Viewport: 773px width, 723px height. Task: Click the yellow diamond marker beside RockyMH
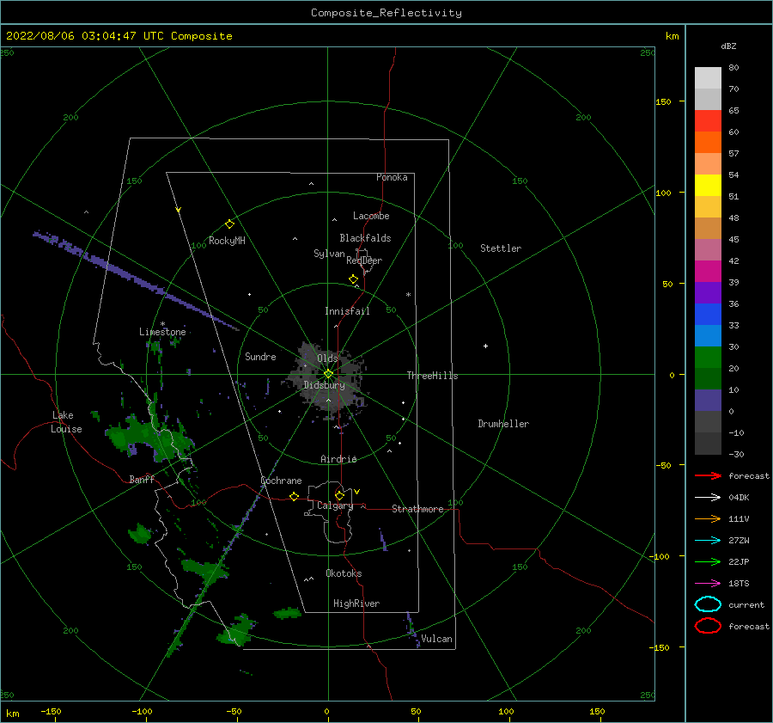(x=229, y=224)
